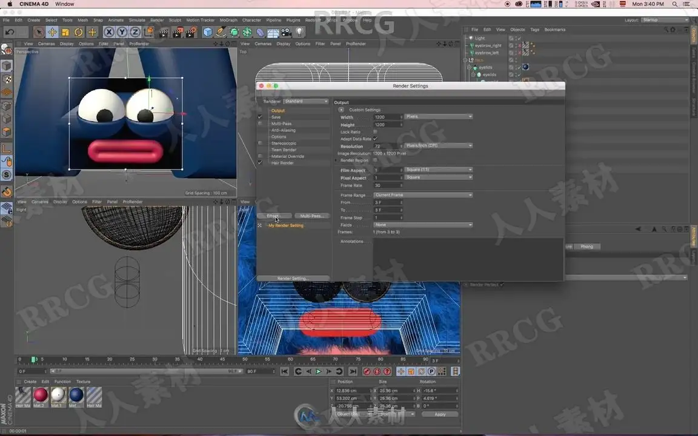The height and width of the screenshot is (436, 698).
Task: Click the Coordinate System cube icon
Action: (148, 32)
